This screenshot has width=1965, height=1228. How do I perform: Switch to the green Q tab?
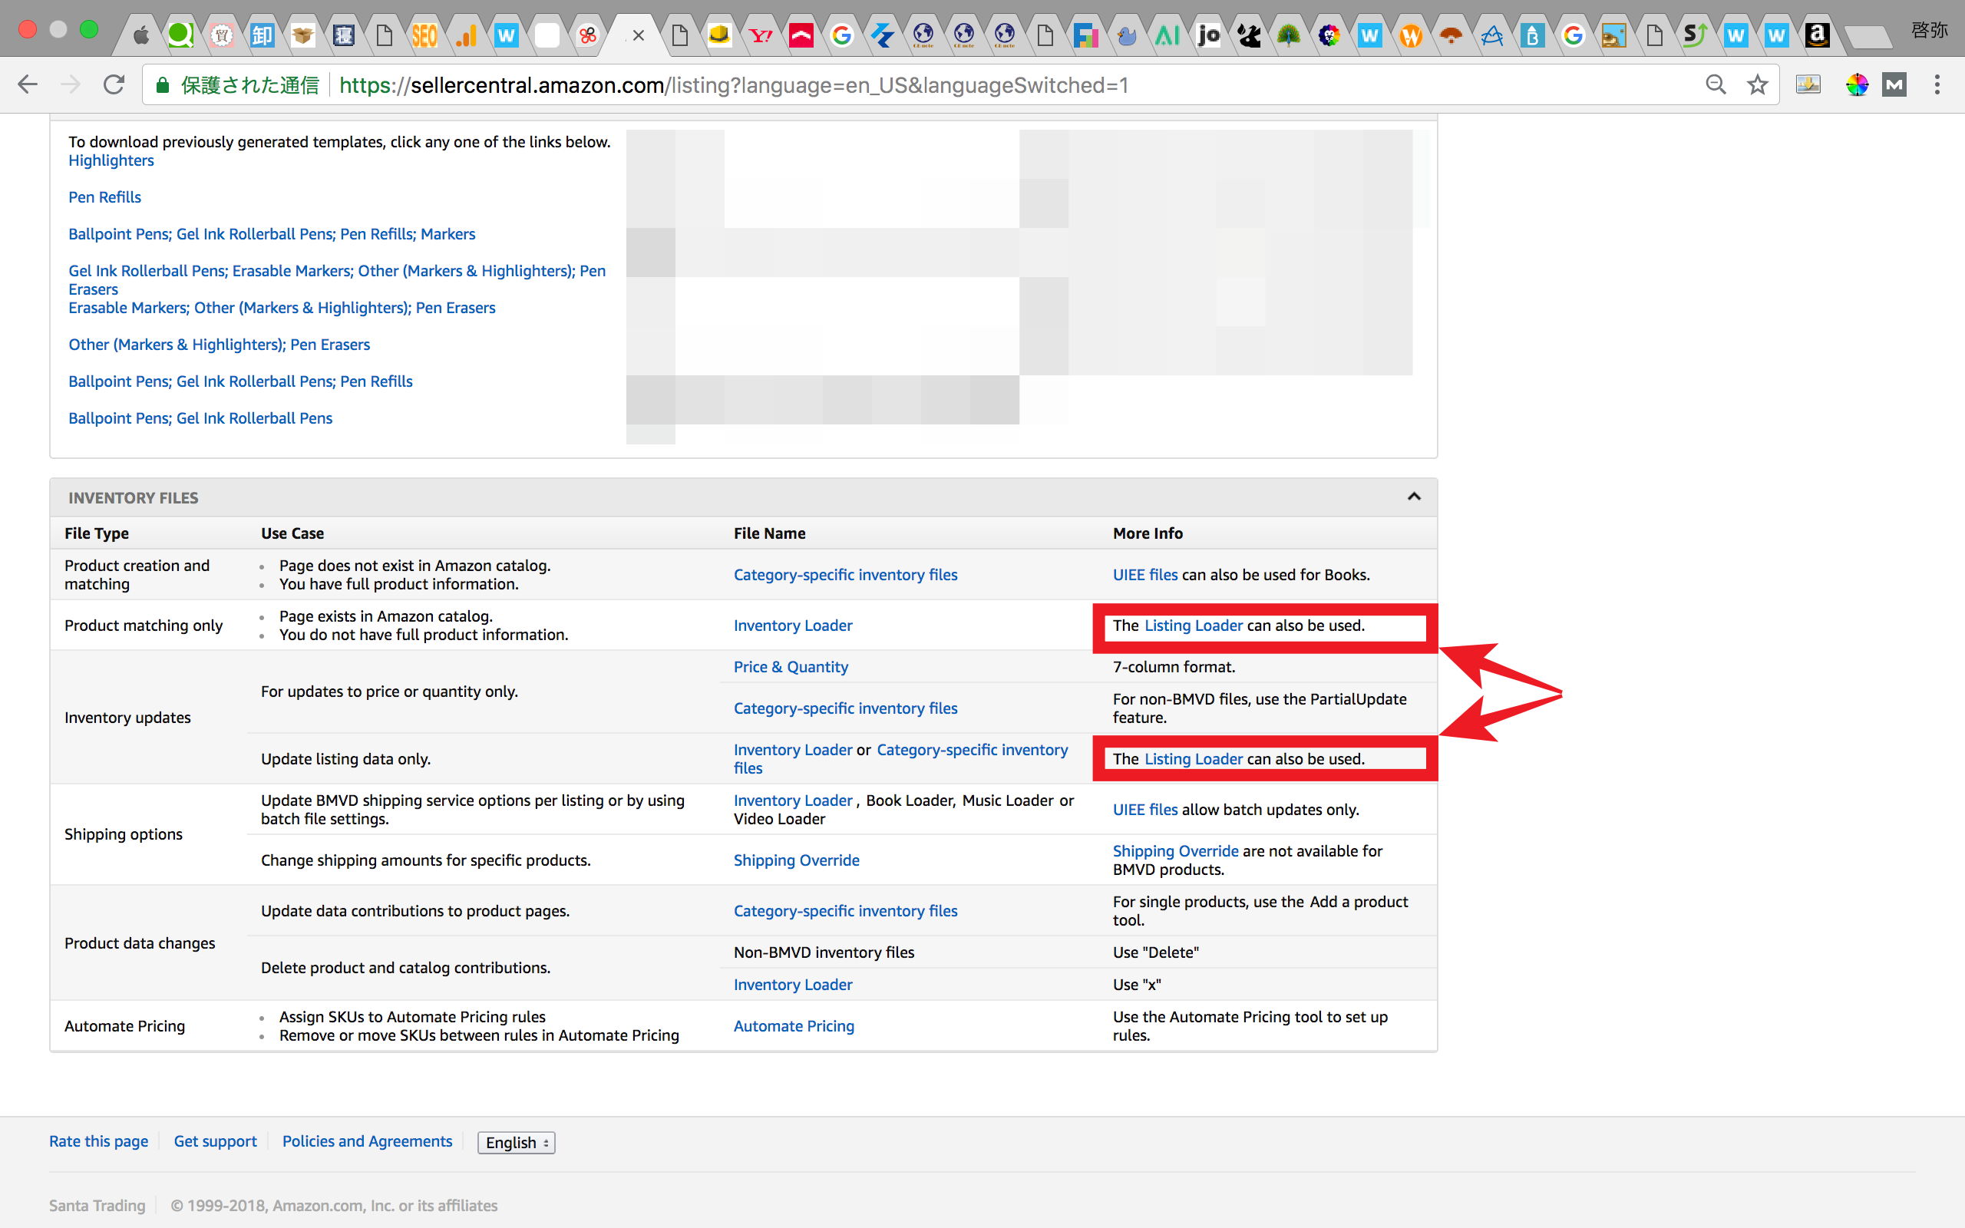(180, 35)
